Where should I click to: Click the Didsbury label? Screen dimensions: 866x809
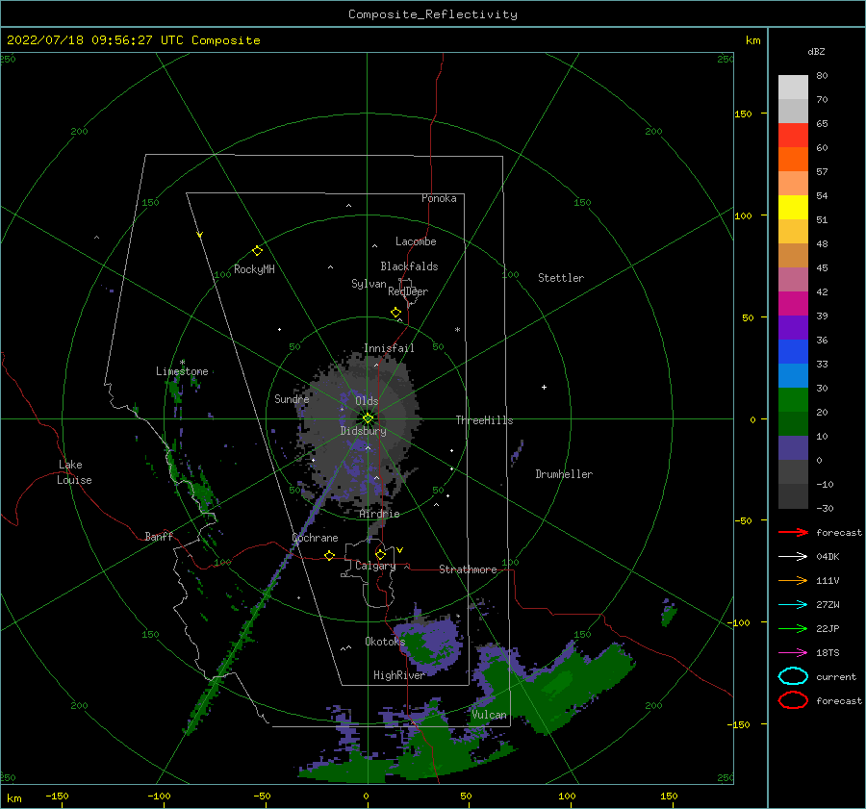point(363,431)
